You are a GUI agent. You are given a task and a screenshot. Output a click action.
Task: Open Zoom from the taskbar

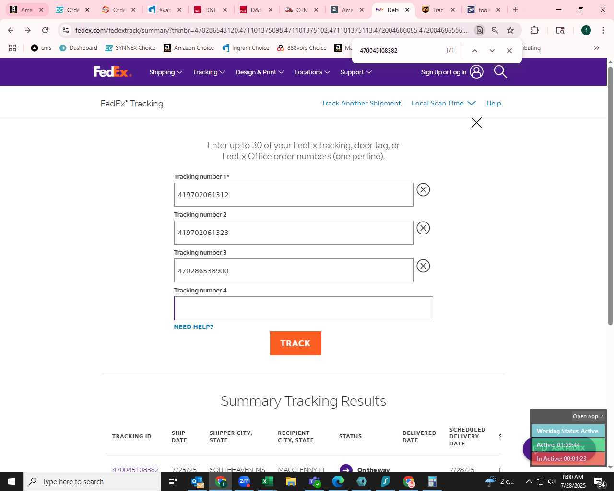click(x=244, y=481)
